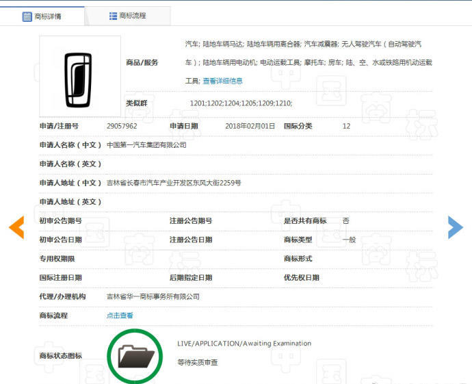
Task: Click the 国际注册日期 label
Action: (x=60, y=278)
